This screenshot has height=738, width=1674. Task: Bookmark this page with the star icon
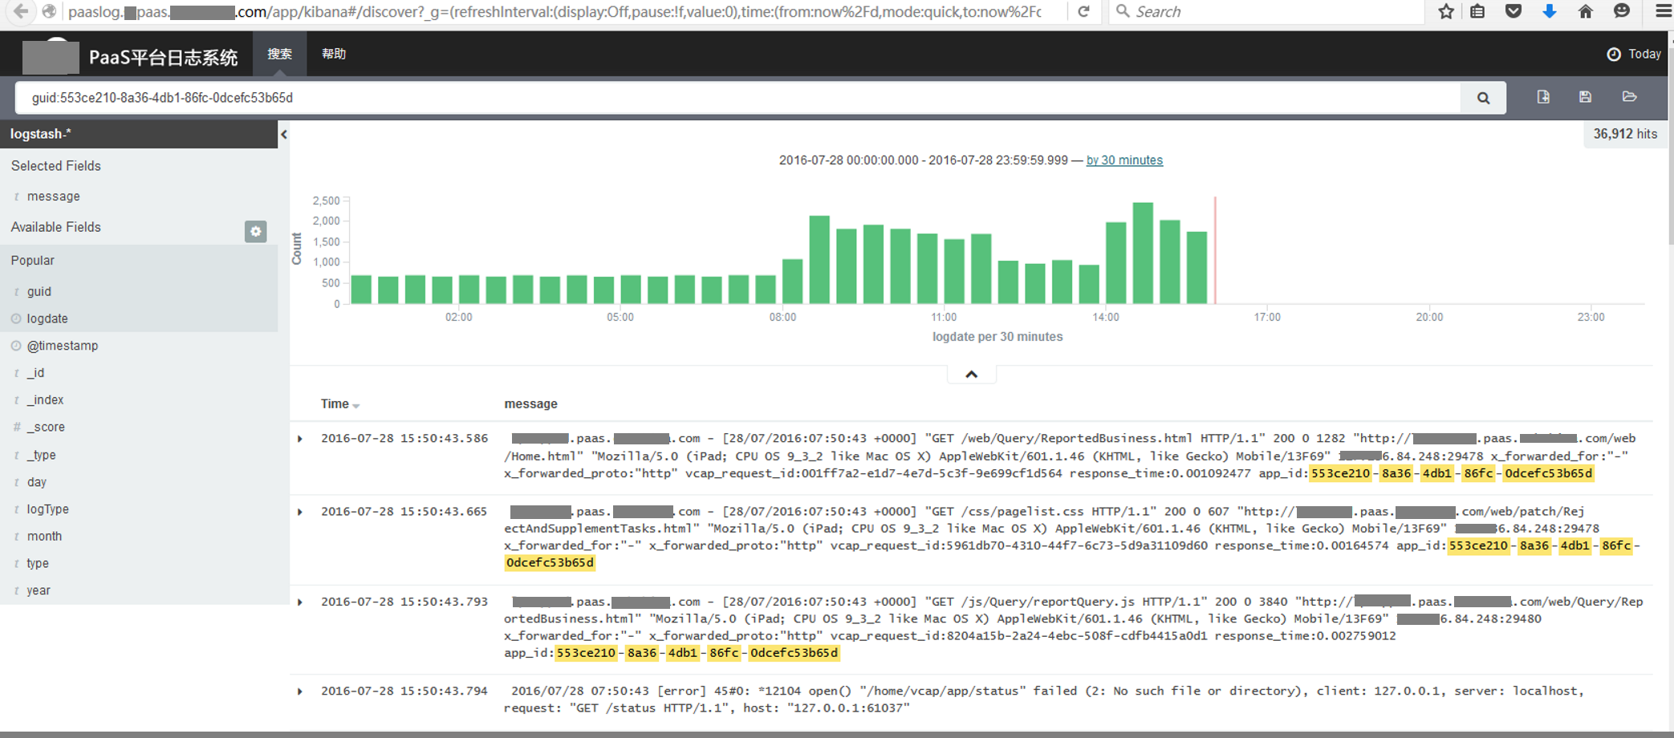click(1446, 11)
